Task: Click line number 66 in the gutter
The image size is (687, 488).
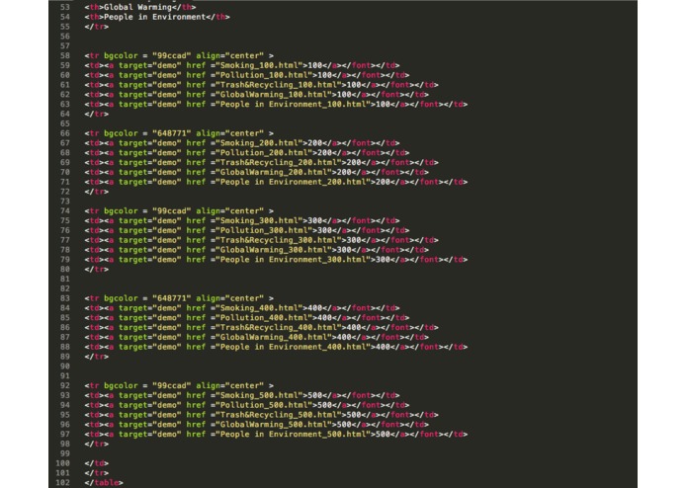Action: pyautogui.click(x=65, y=133)
